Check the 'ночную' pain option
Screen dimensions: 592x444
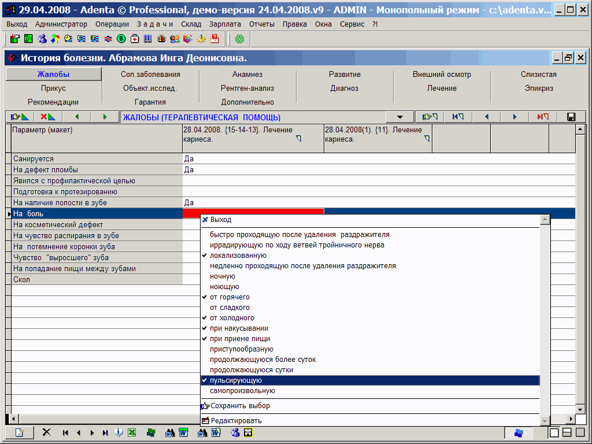[223, 276]
